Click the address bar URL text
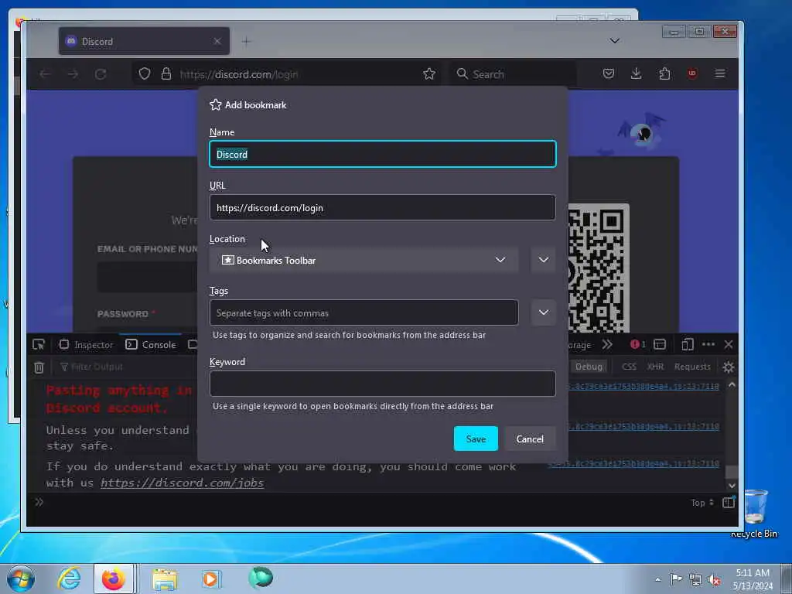Screen dimensions: 792x594 pyautogui.click(x=238, y=74)
